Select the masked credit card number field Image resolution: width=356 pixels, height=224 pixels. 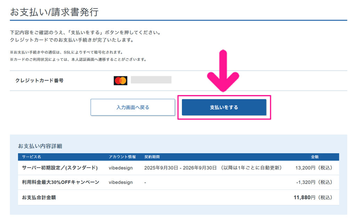pyautogui.click(x=151, y=80)
